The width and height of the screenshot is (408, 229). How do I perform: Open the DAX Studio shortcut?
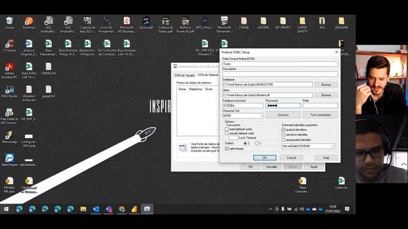(10, 92)
